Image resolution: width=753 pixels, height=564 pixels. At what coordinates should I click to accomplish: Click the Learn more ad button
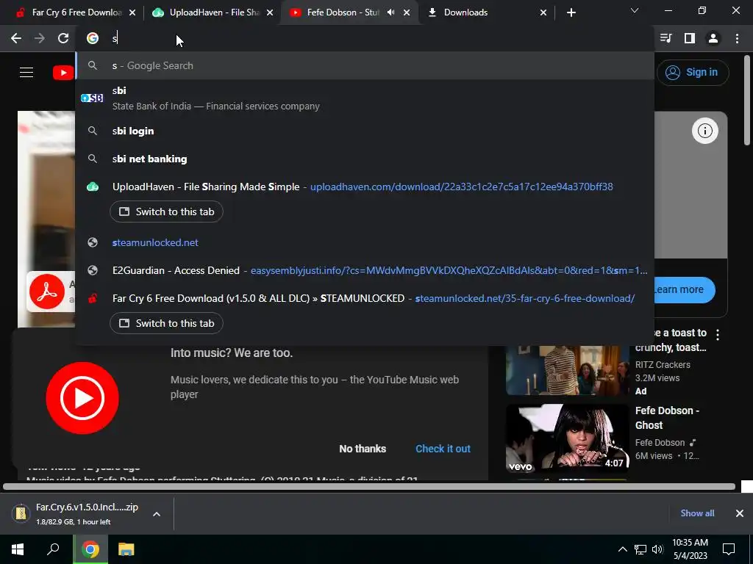click(x=685, y=289)
